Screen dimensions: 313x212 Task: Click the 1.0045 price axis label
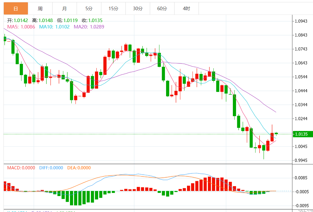(x=301, y=147)
